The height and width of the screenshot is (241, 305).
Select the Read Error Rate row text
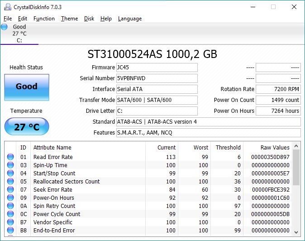(x=53, y=157)
